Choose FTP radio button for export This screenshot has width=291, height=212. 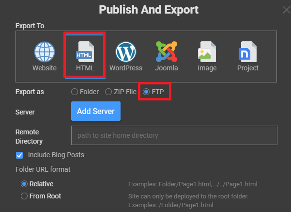[x=146, y=92]
